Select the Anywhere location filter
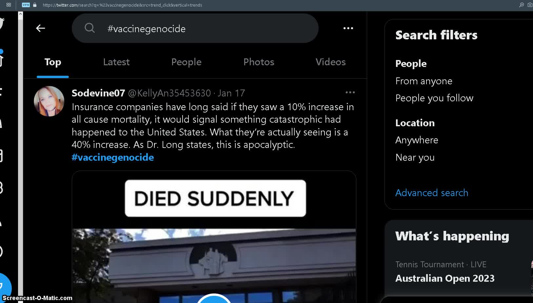Viewport: 533px width, 303px height. click(417, 140)
